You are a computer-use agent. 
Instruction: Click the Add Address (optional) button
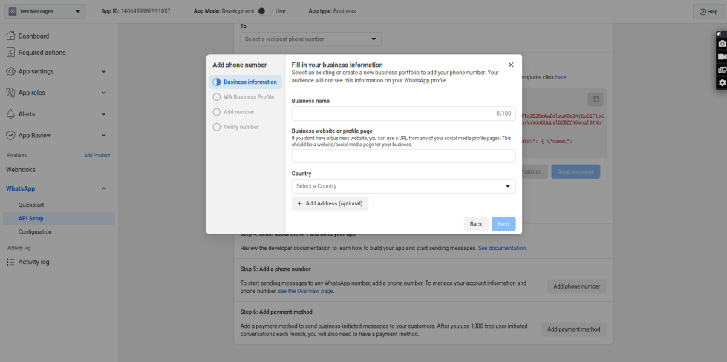click(x=330, y=203)
